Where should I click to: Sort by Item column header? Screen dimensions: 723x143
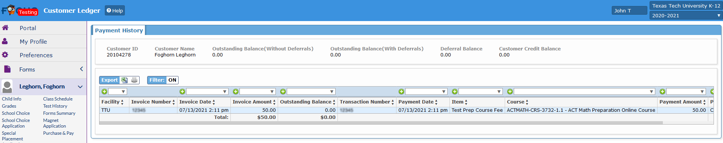pyautogui.click(x=460, y=102)
